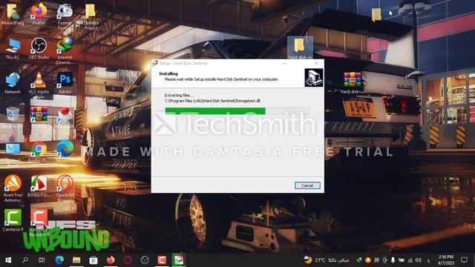Switch the Arabic input language indicator
The width and height of the screenshot is (475, 267).
coord(428,260)
